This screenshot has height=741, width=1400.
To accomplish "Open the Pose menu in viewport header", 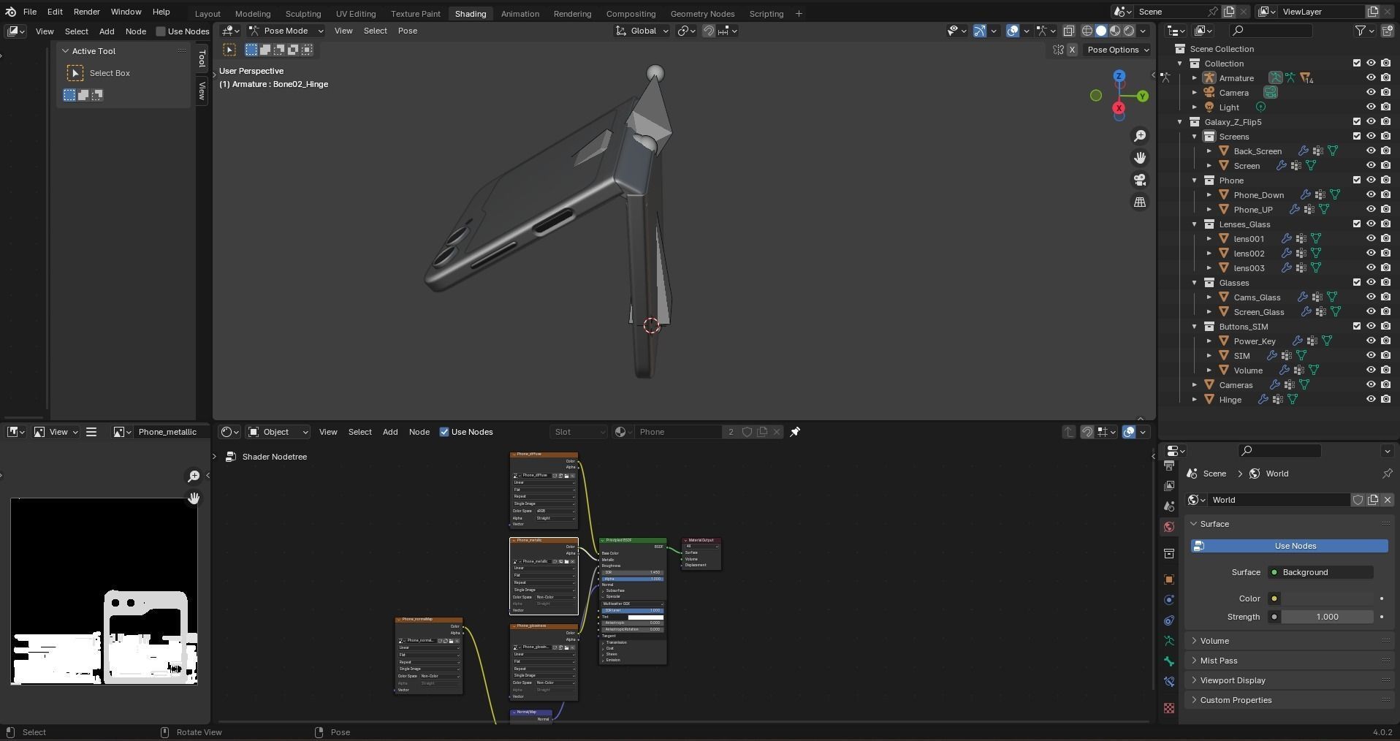I will (408, 31).
